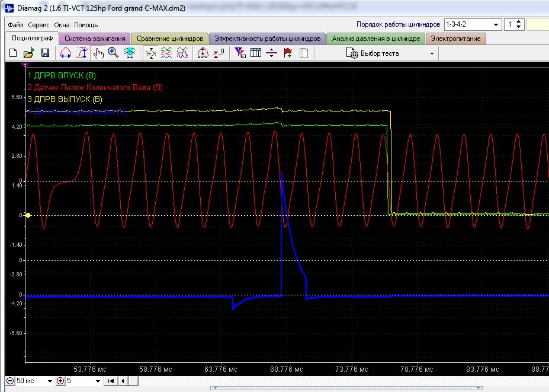The width and height of the screenshot is (549, 392).
Task: Open the Файл menu
Action: tap(15, 25)
